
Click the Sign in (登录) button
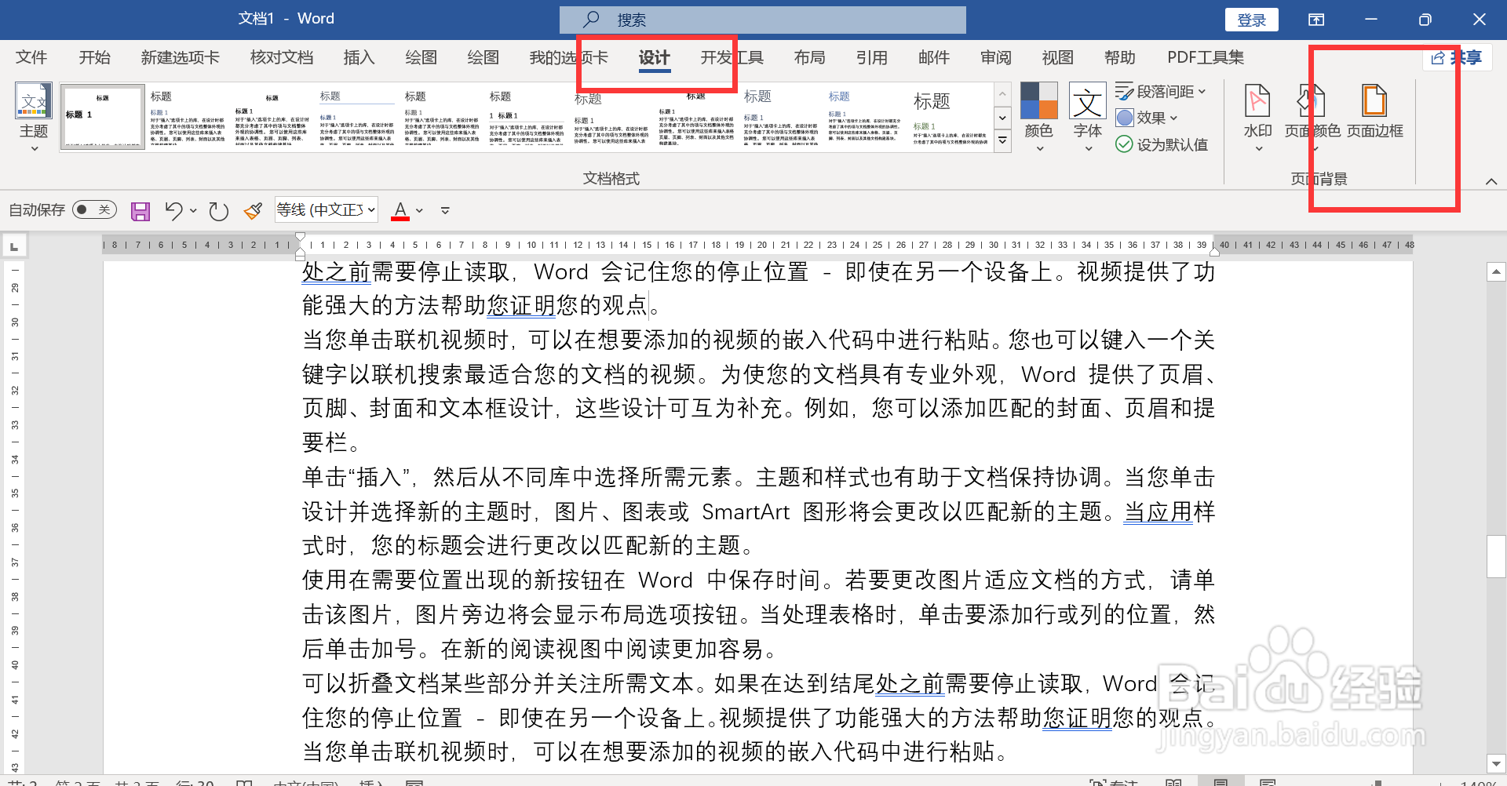(1252, 20)
